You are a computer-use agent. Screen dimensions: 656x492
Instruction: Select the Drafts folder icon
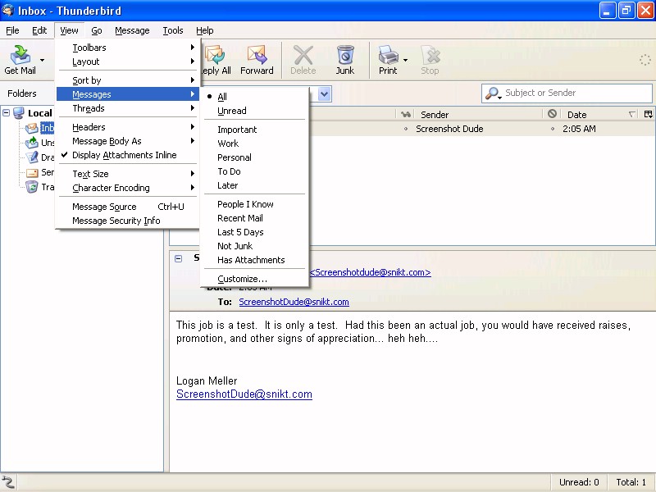(32, 157)
